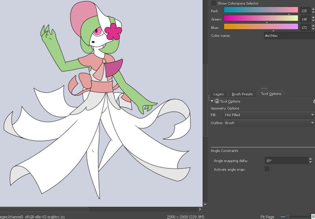Click the Angle snapping delta field
This screenshot has height=219, width=315.
(286, 161)
